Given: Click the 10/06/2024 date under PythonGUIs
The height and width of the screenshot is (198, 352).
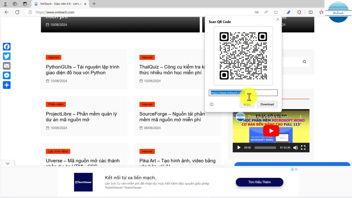Looking at the screenshot, I should [x=59, y=81].
